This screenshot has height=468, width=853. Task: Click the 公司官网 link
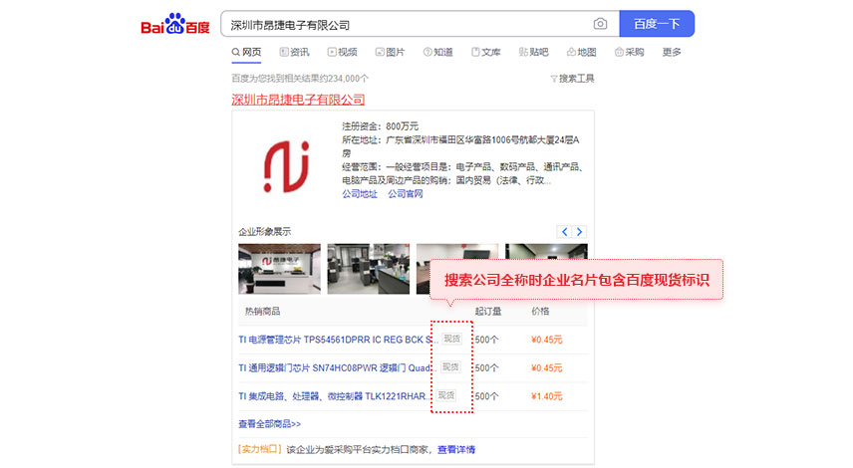pos(406,194)
